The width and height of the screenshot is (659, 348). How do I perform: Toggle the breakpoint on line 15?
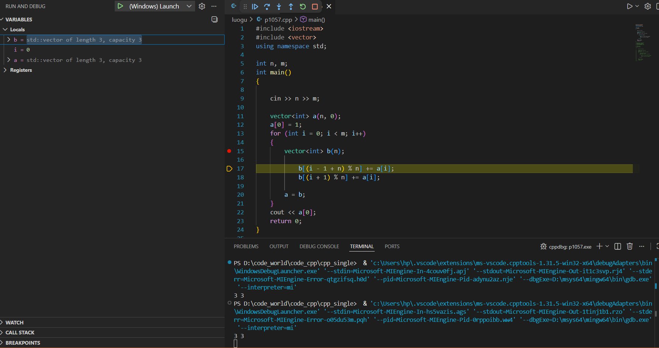(229, 151)
